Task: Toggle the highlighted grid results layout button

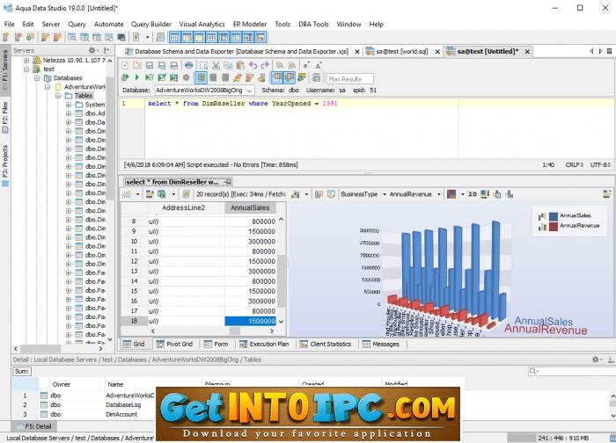Action: point(202,77)
